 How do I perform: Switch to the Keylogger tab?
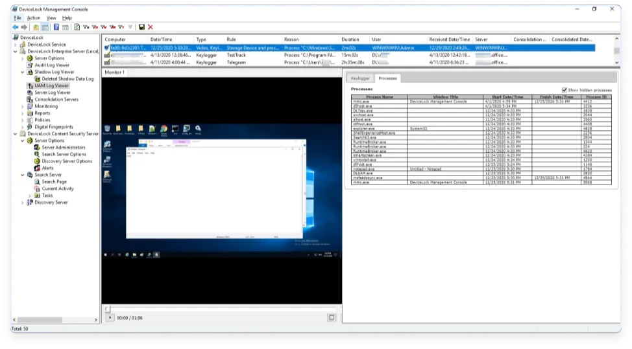tap(360, 78)
